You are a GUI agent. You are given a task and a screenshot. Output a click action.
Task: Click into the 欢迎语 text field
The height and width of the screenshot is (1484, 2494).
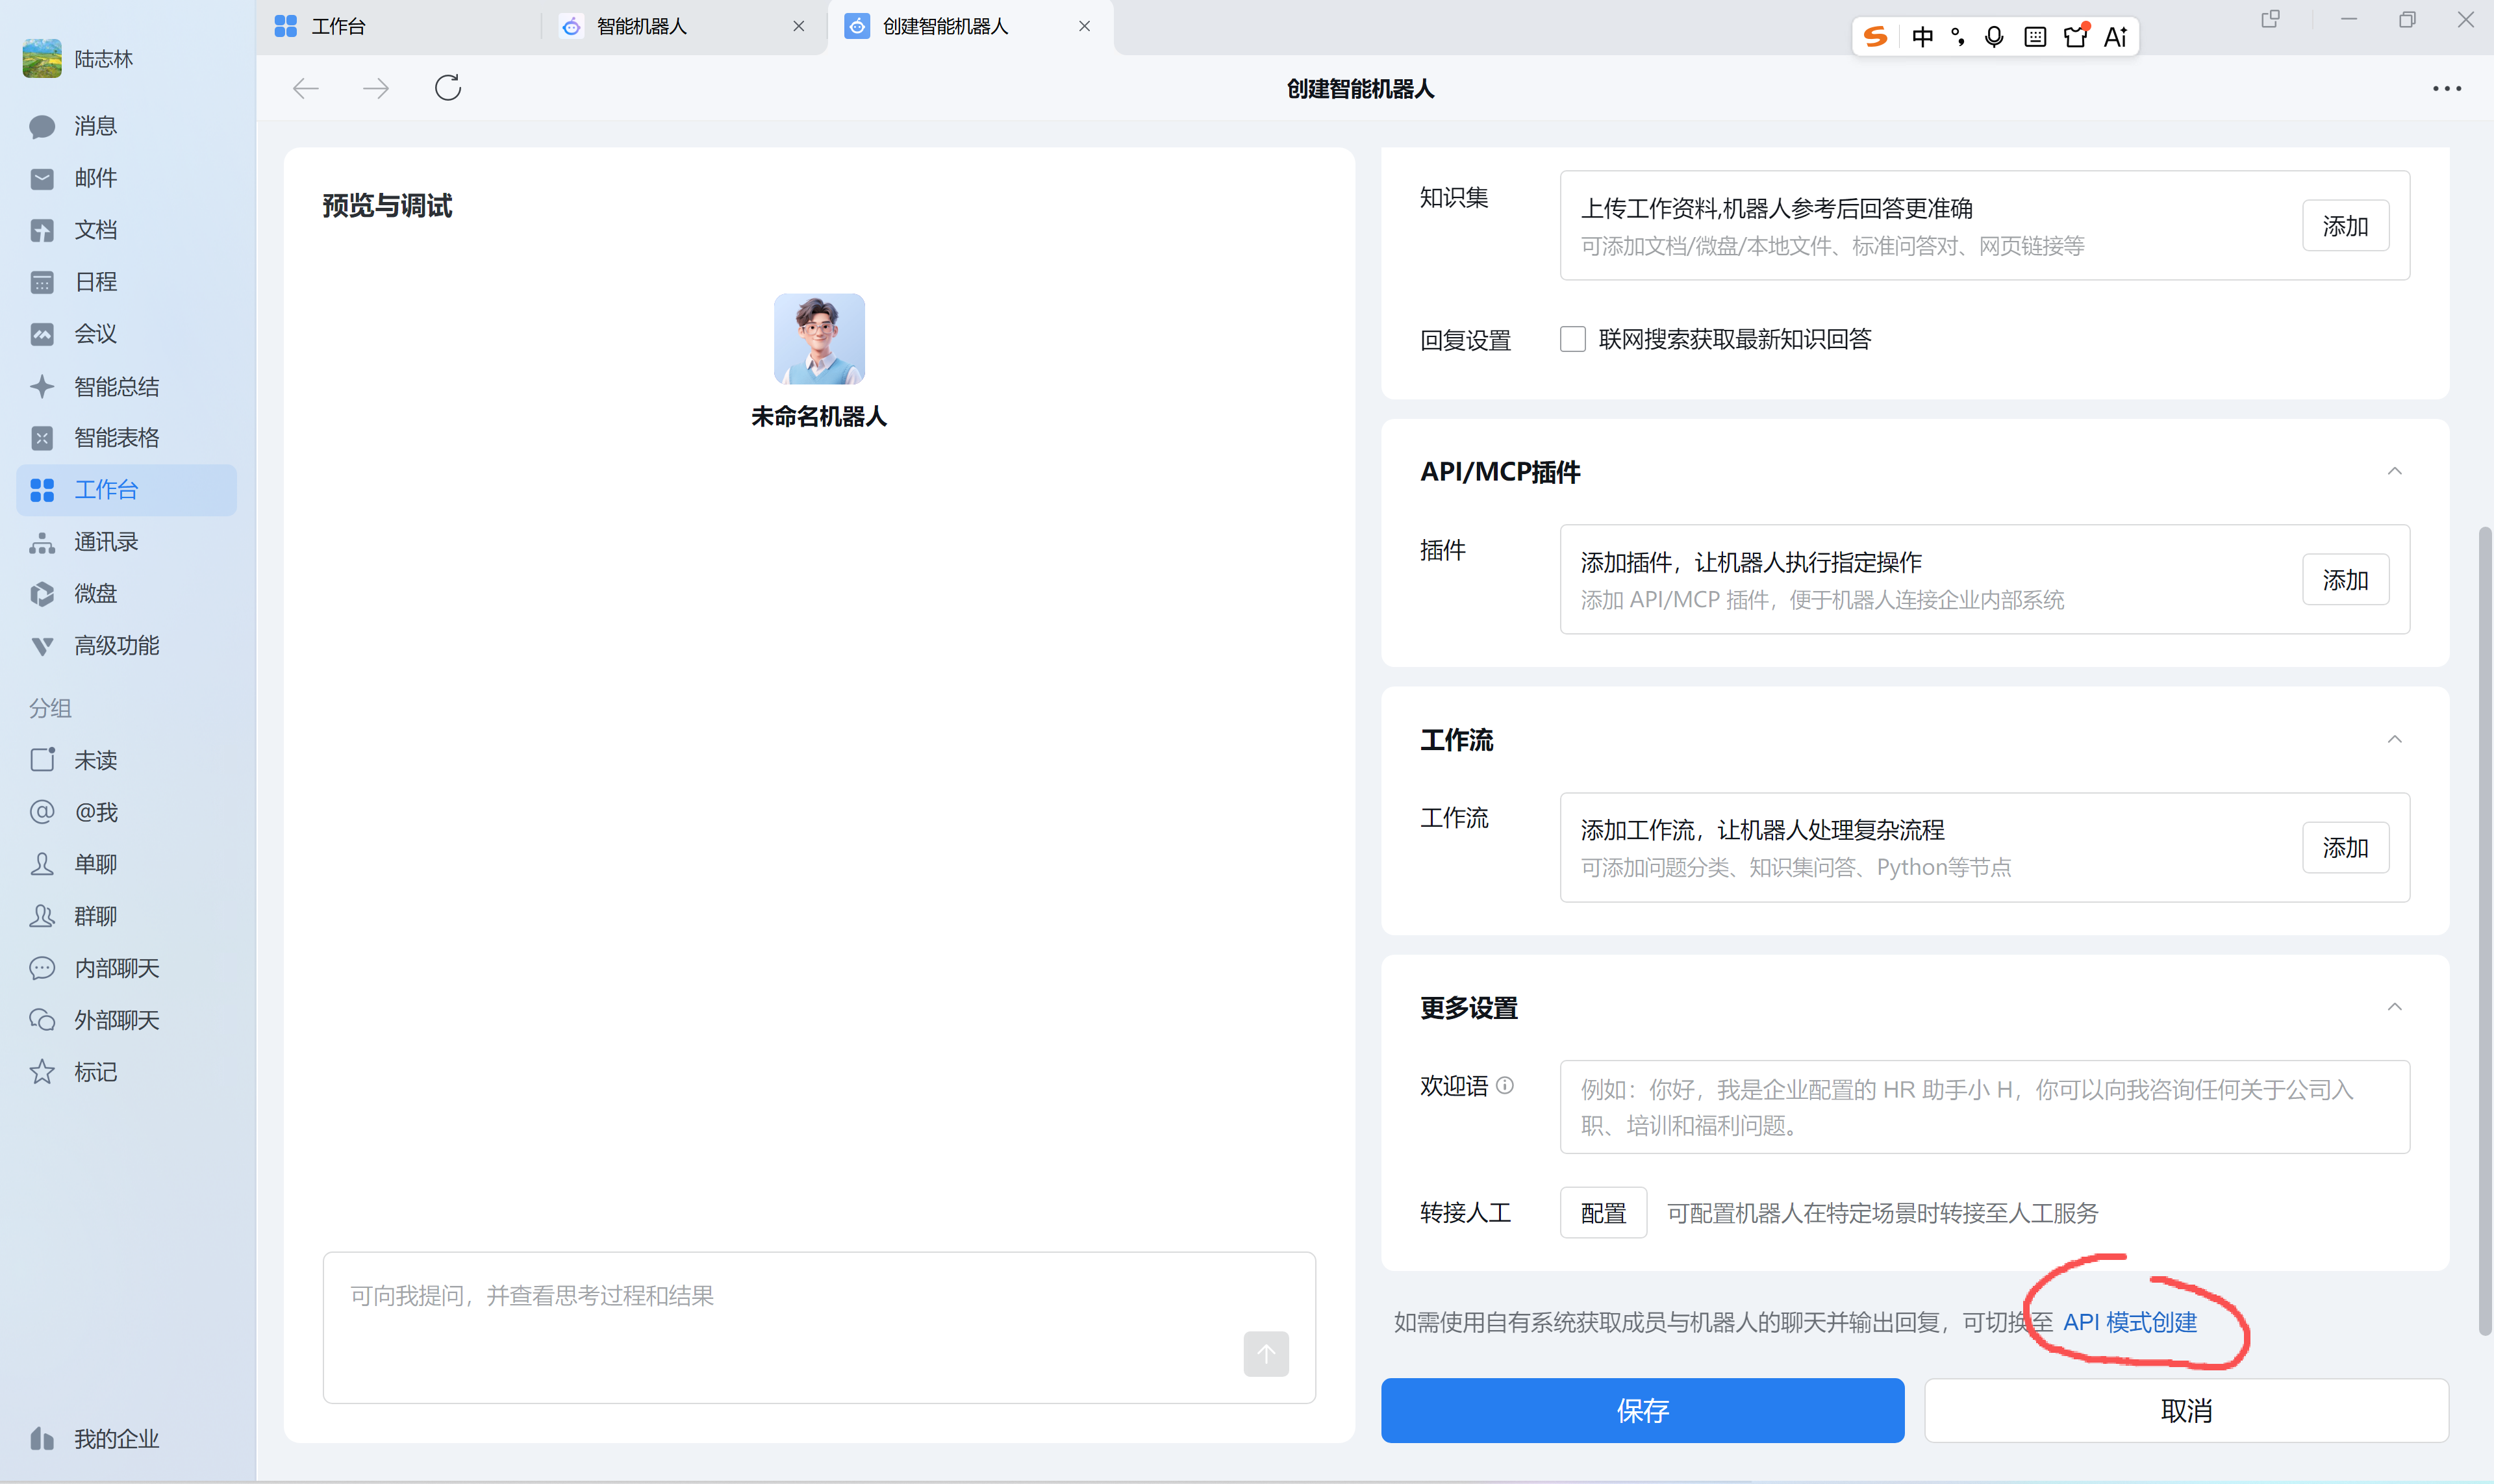click(1985, 1107)
